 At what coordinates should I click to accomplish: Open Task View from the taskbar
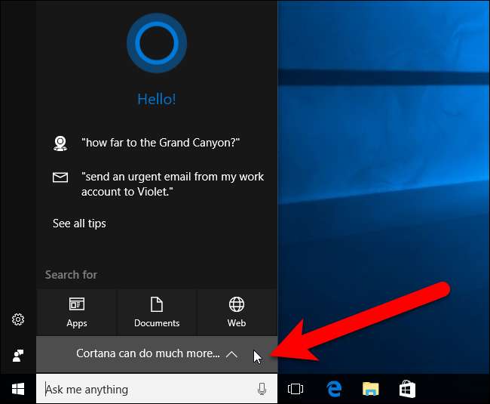pos(296,389)
